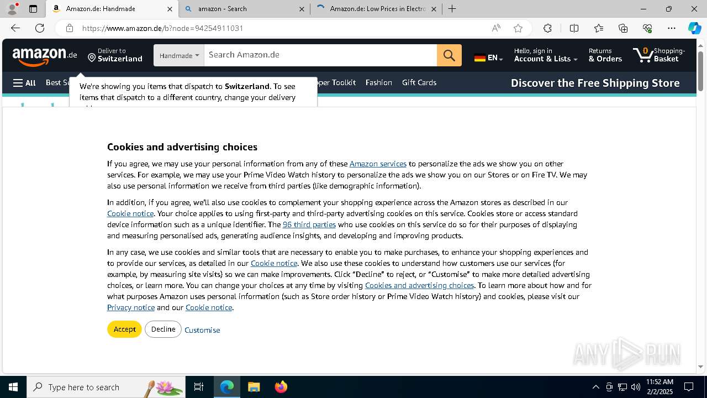Expand Account & Lists menu
The width and height of the screenshot is (707, 398).
pos(546,55)
